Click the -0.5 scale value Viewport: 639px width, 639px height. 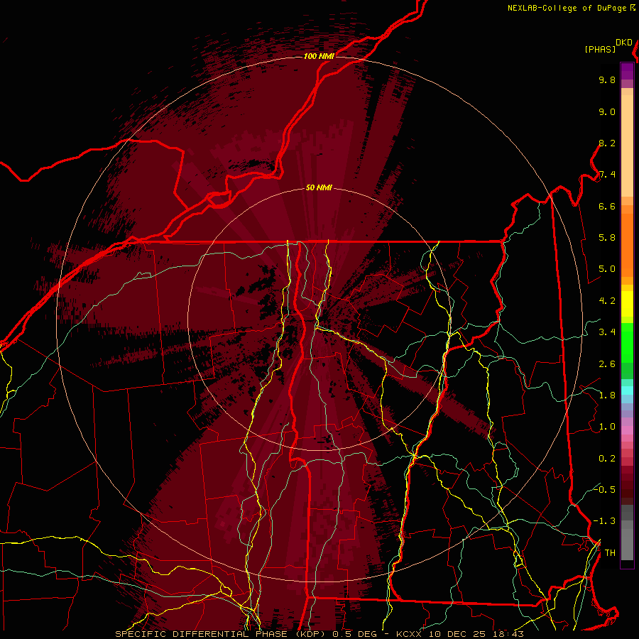tap(604, 489)
